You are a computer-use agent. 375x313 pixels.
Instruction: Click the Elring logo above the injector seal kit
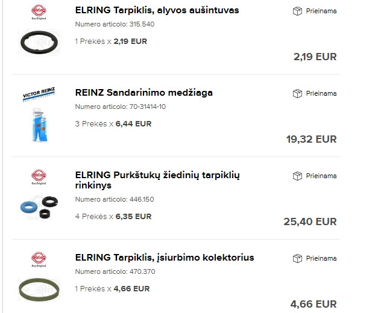tap(39, 177)
